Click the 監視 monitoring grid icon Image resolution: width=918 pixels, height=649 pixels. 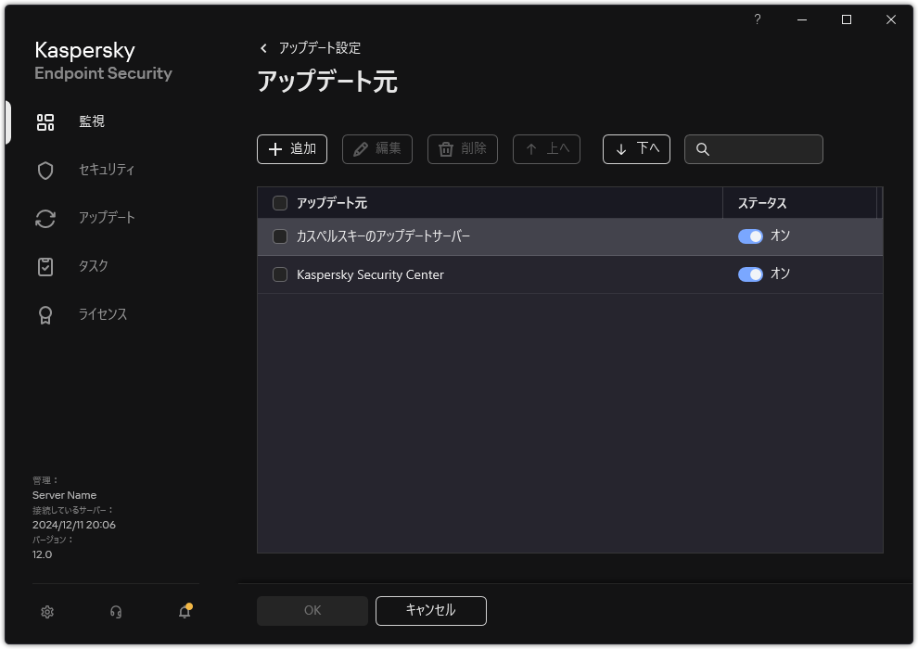[x=45, y=121]
